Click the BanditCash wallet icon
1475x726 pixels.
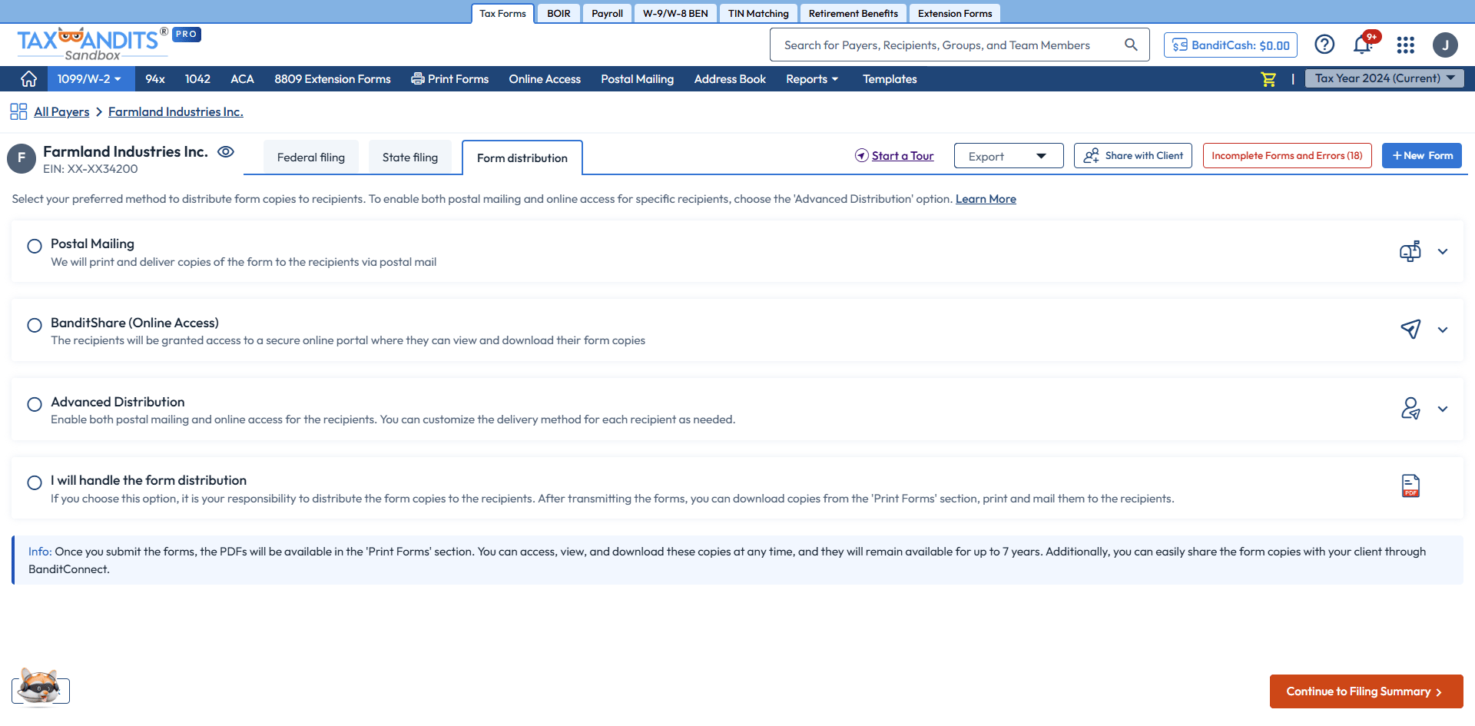pos(1180,45)
